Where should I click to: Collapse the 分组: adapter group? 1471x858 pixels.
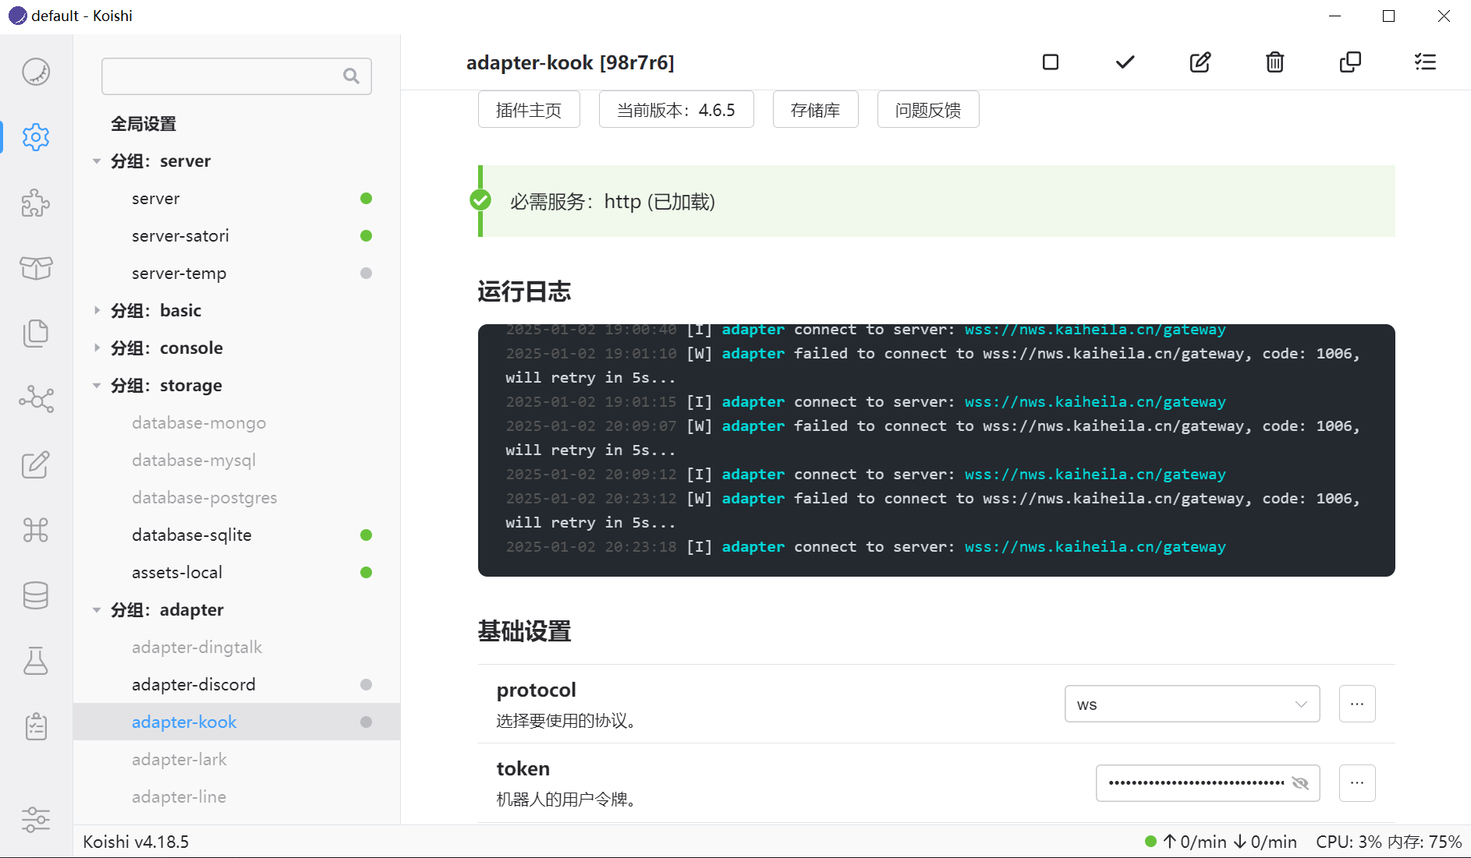point(97,610)
